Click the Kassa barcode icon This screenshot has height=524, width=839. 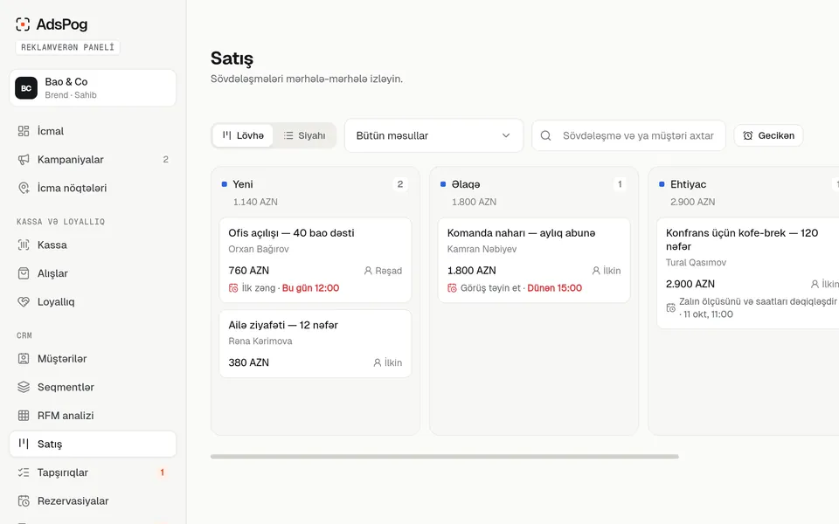[x=24, y=245]
